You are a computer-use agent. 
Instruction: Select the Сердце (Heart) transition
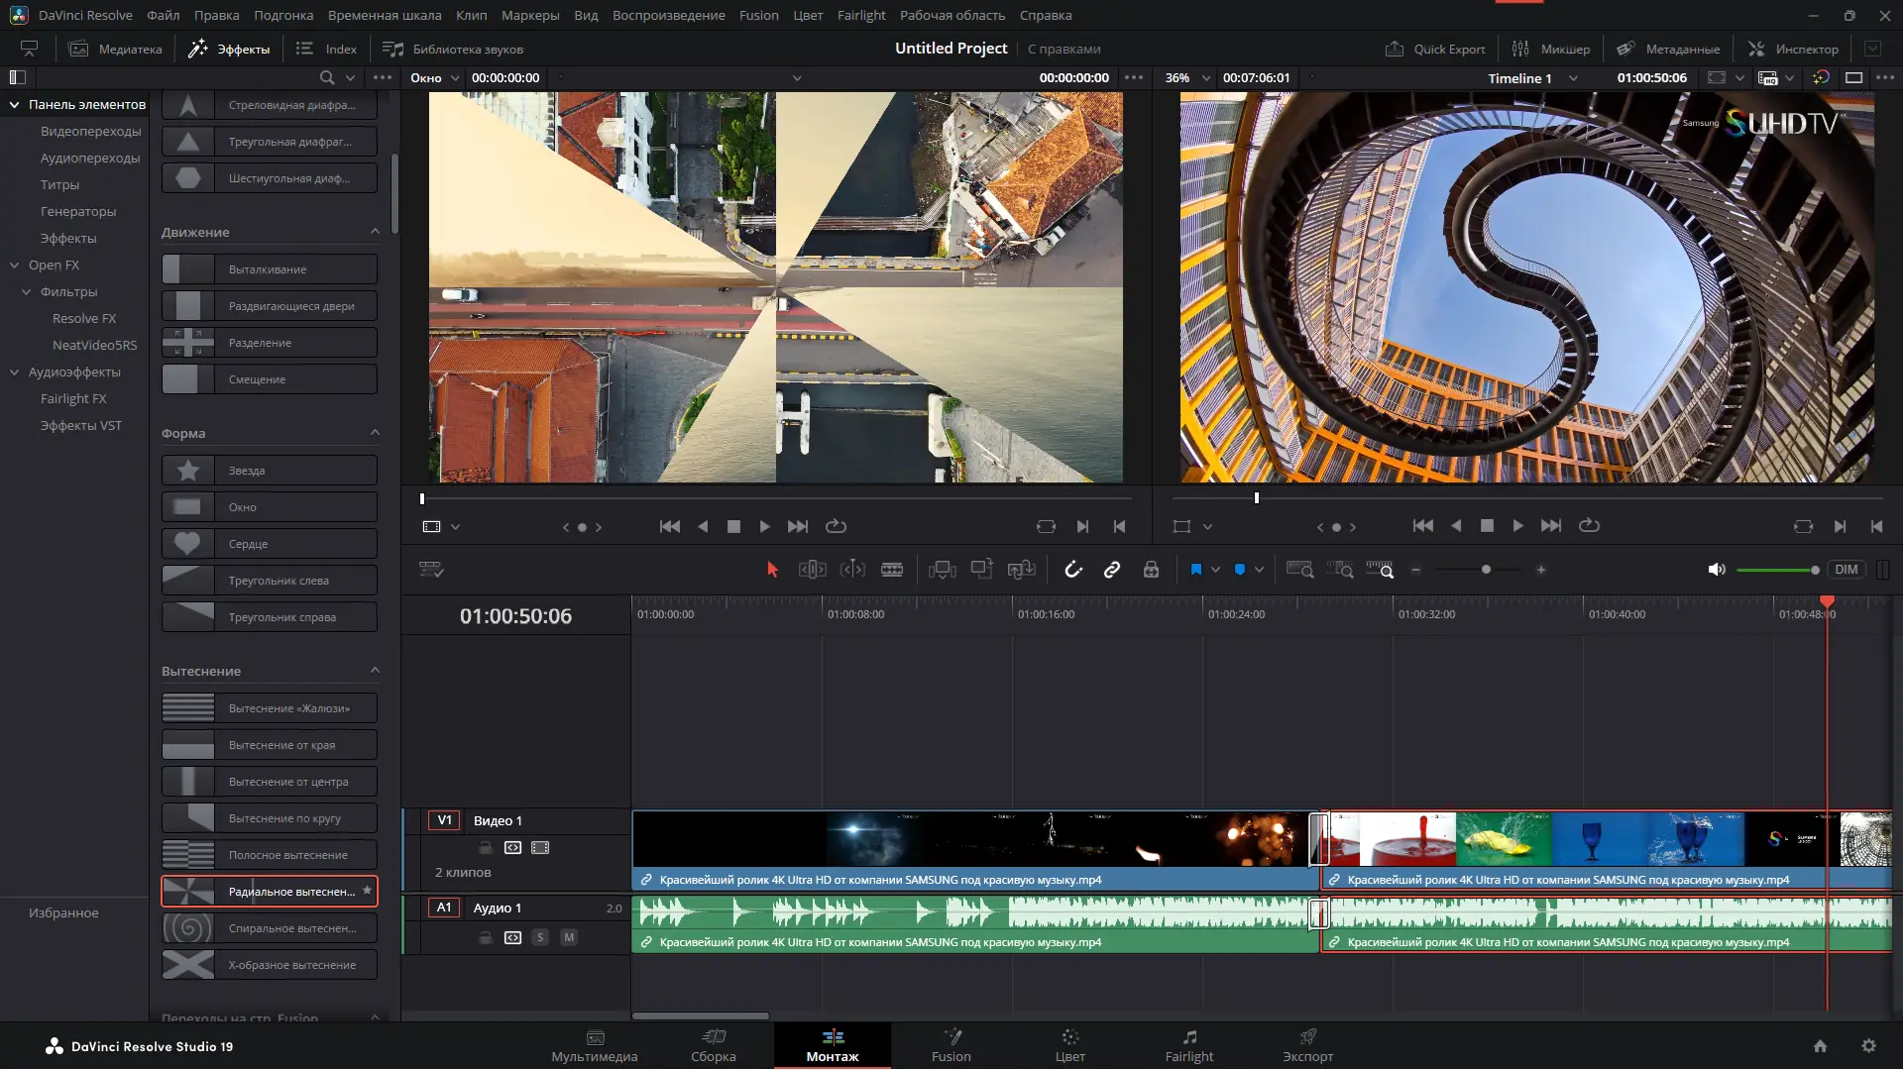[x=270, y=544]
